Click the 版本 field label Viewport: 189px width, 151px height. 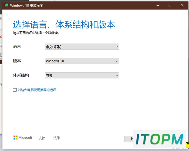[17, 61]
